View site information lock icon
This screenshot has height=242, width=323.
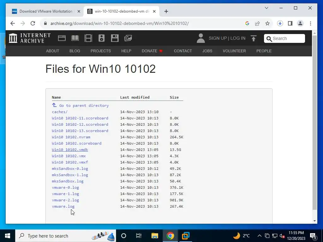pyautogui.click(x=45, y=23)
